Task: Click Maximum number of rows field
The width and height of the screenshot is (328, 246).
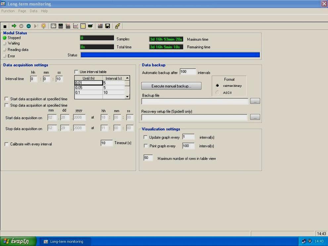Action: (148, 158)
